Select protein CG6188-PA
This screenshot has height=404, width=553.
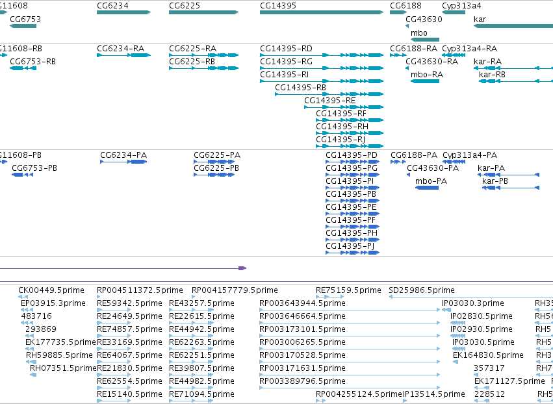[x=414, y=155]
